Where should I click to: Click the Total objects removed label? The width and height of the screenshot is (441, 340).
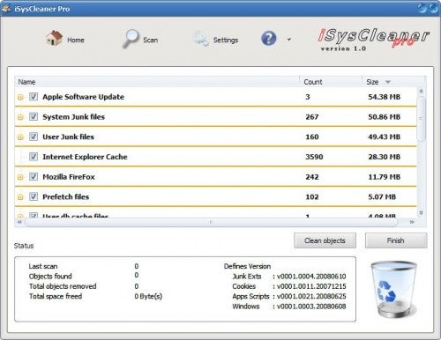point(63,286)
